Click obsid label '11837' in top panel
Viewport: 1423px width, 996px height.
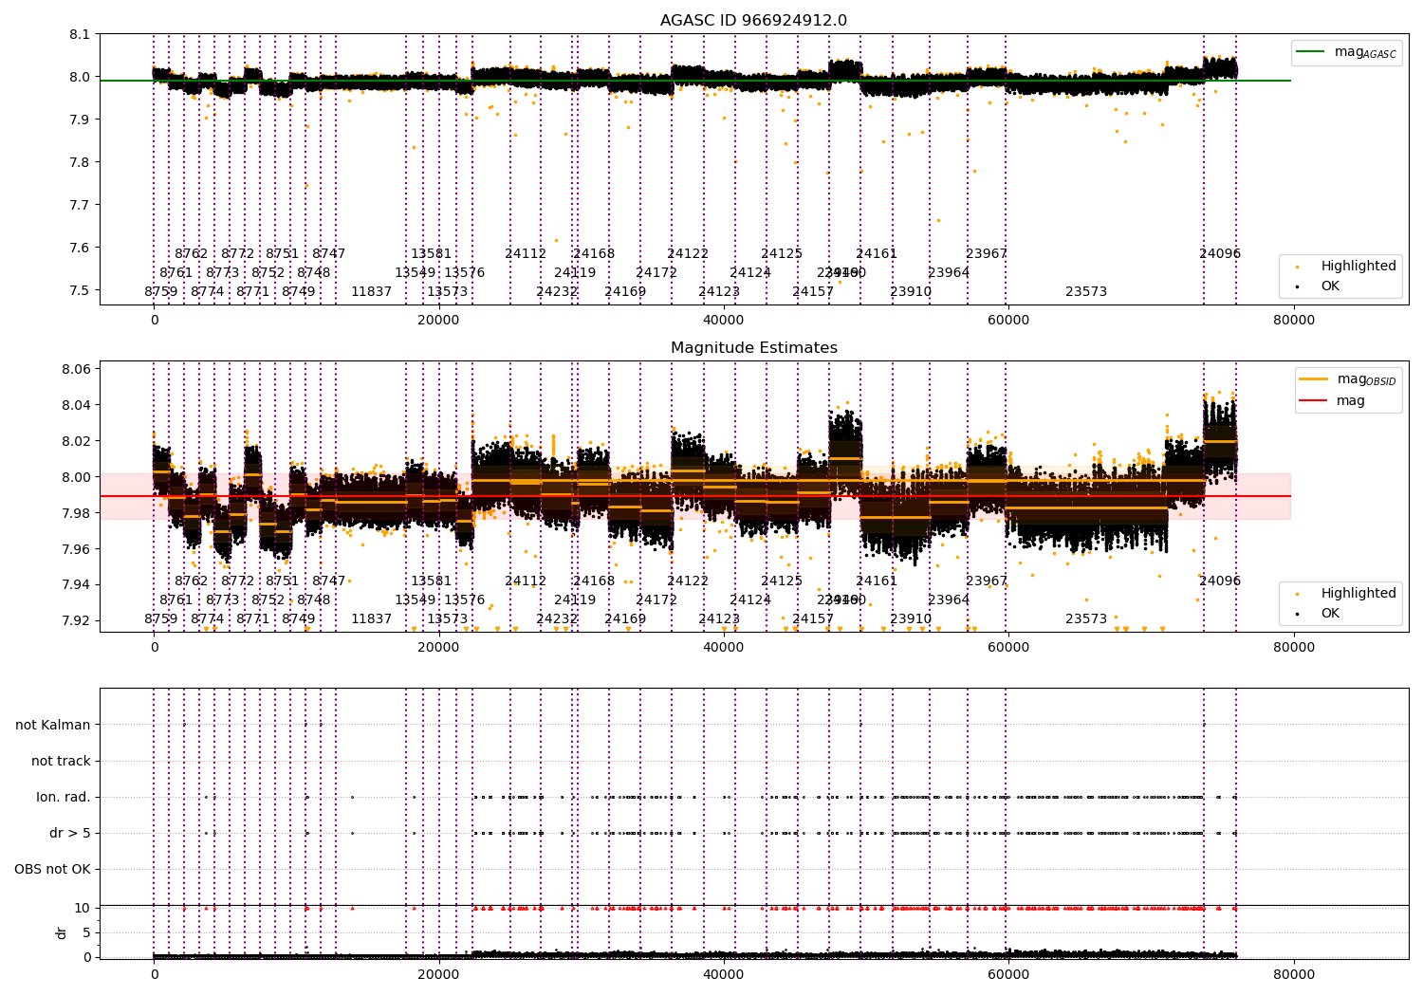pos(371,291)
